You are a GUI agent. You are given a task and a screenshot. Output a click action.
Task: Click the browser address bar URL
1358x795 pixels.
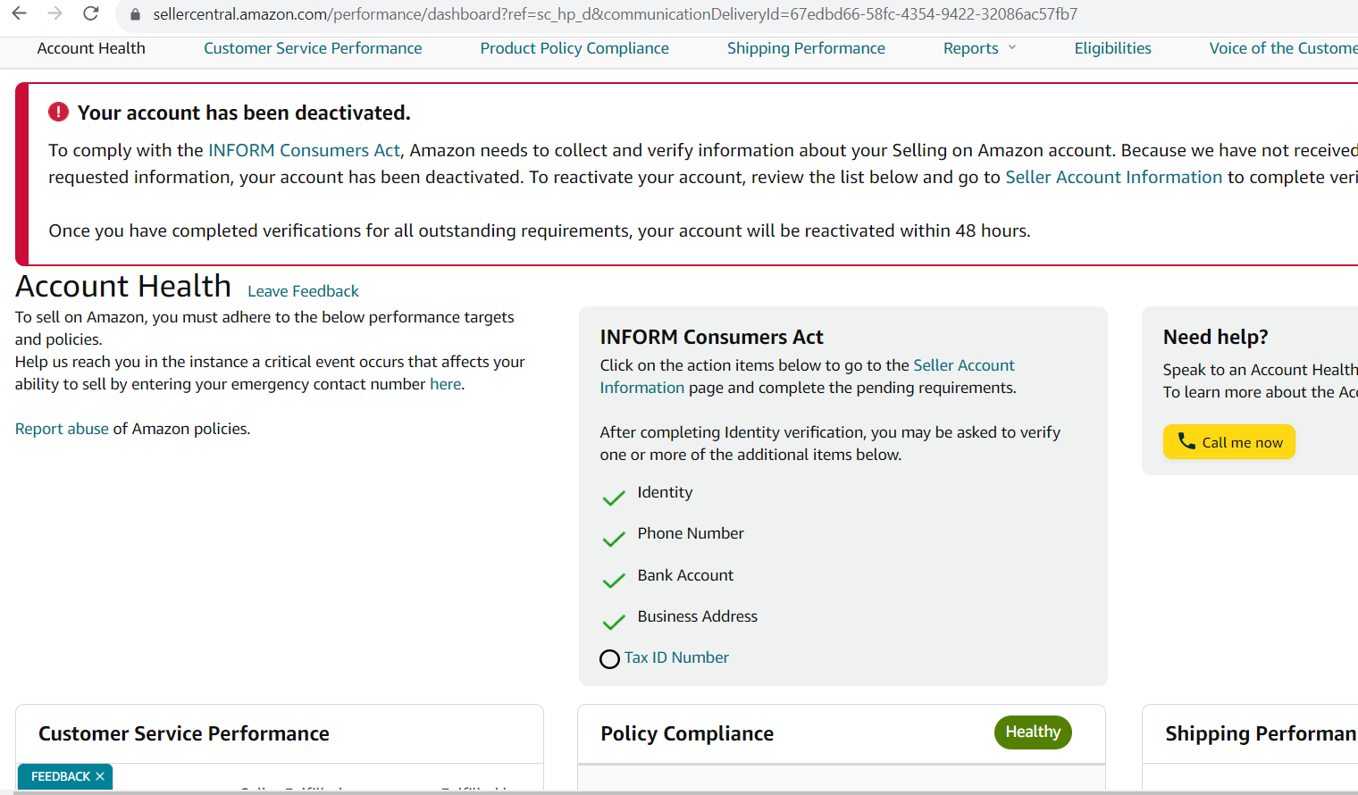coord(615,14)
